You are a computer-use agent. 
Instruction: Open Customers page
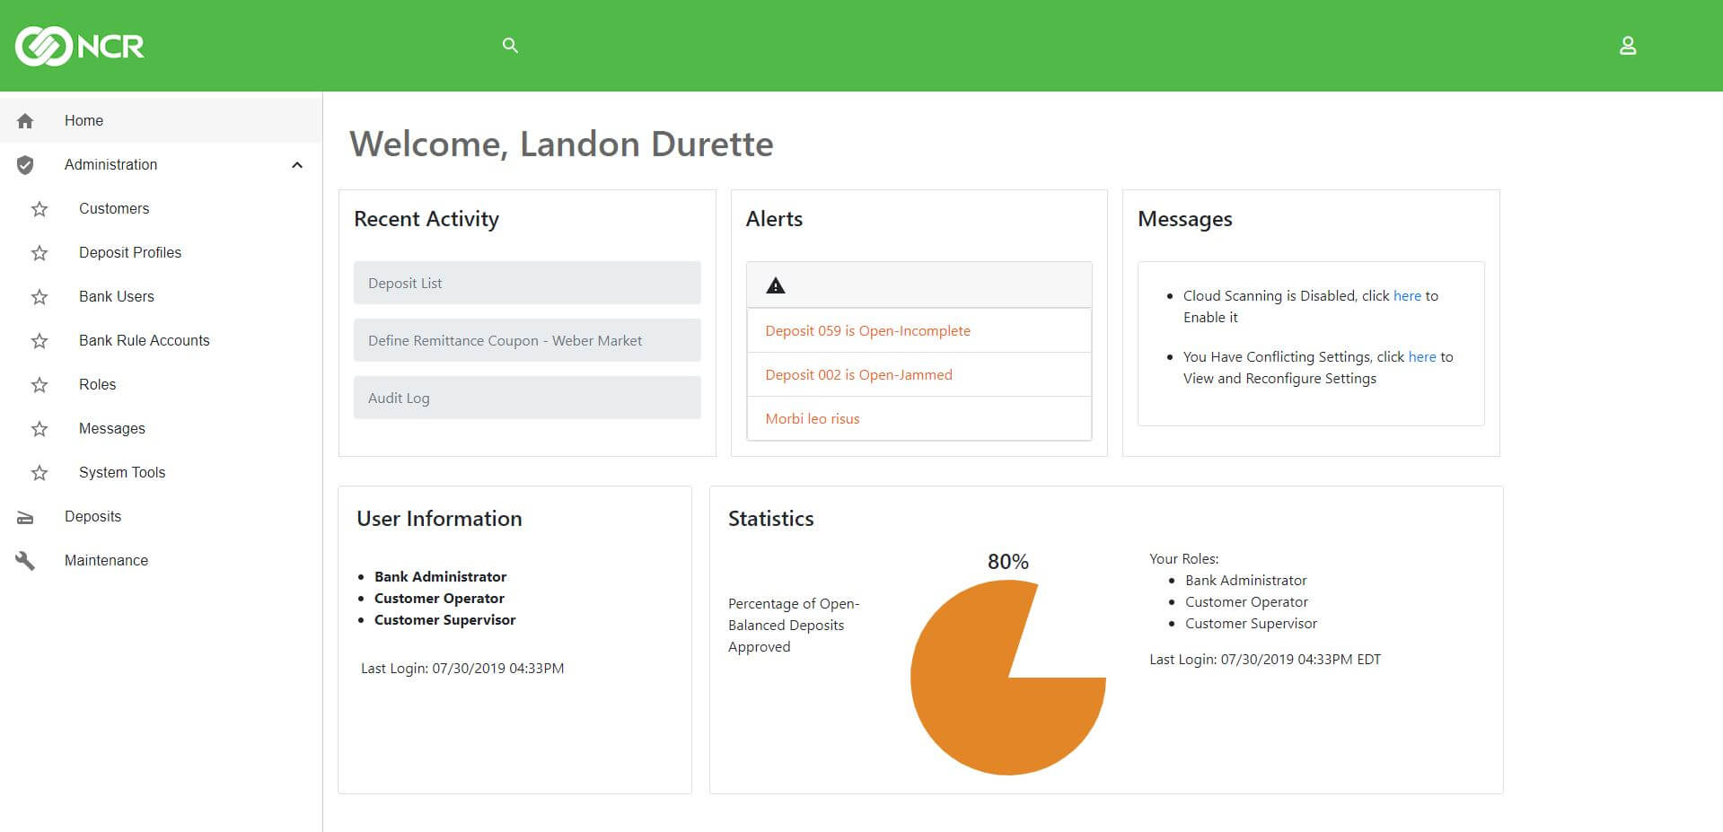coord(114,208)
